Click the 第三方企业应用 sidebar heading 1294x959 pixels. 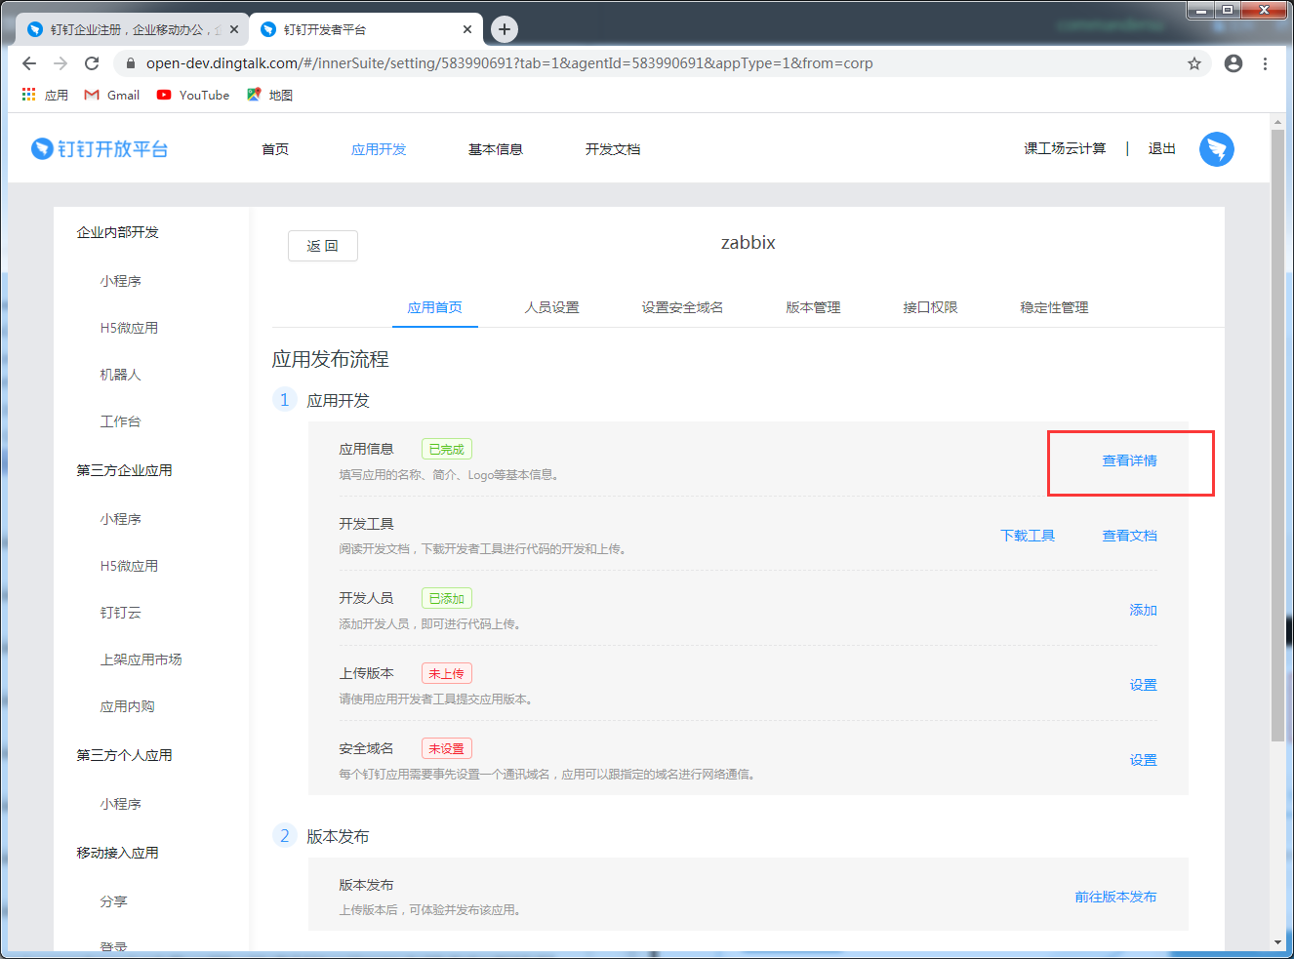click(125, 470)
